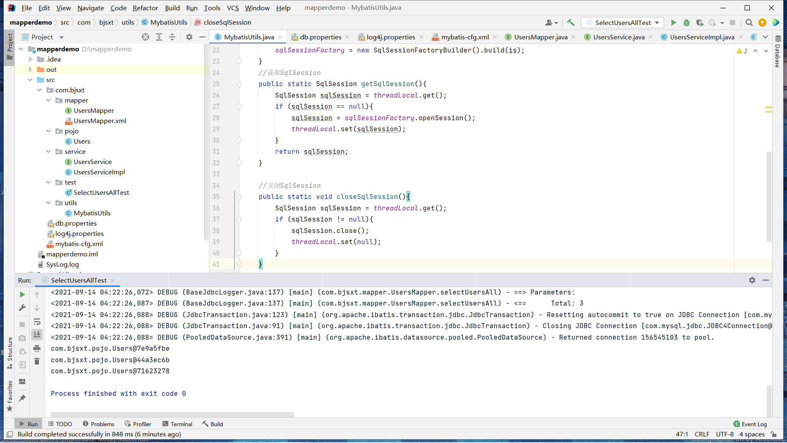Clear all console output trash icon
The height and width of the screenshot is (443, 787).
(37, 361)
